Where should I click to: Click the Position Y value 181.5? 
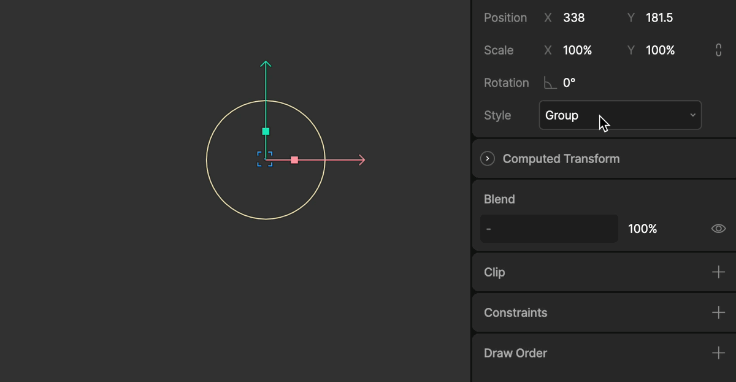pyautogui.click(x=659, y=18)
